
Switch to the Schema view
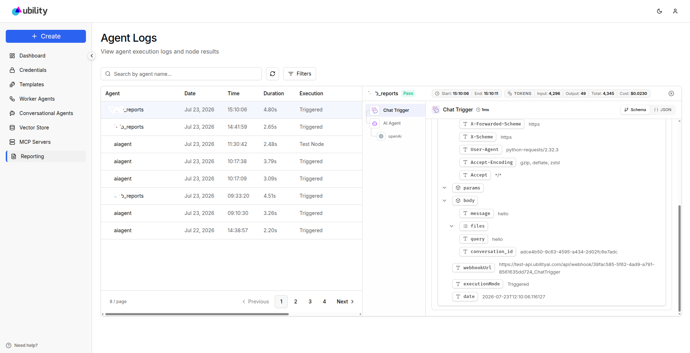point(635,110)
